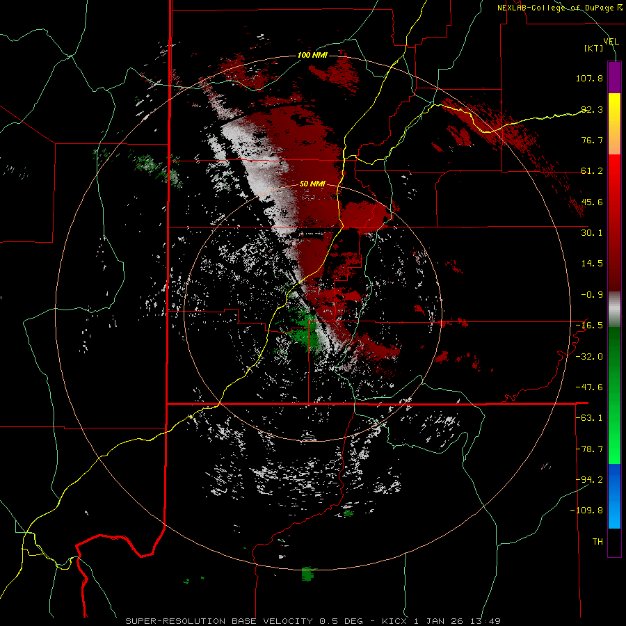Click the -109.8 legend value

586,511
